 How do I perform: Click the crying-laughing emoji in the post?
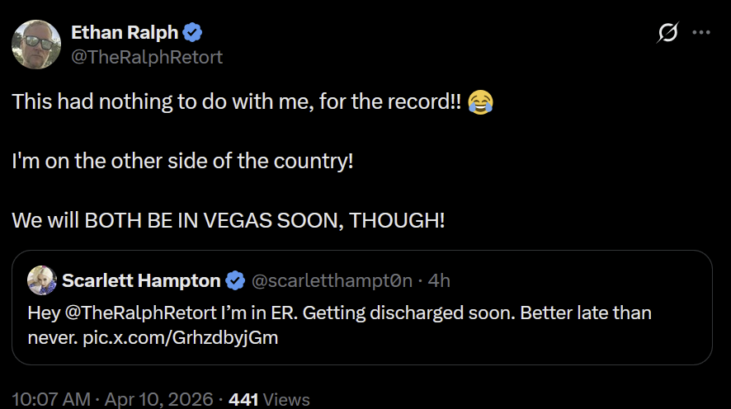tap(481, 102)
